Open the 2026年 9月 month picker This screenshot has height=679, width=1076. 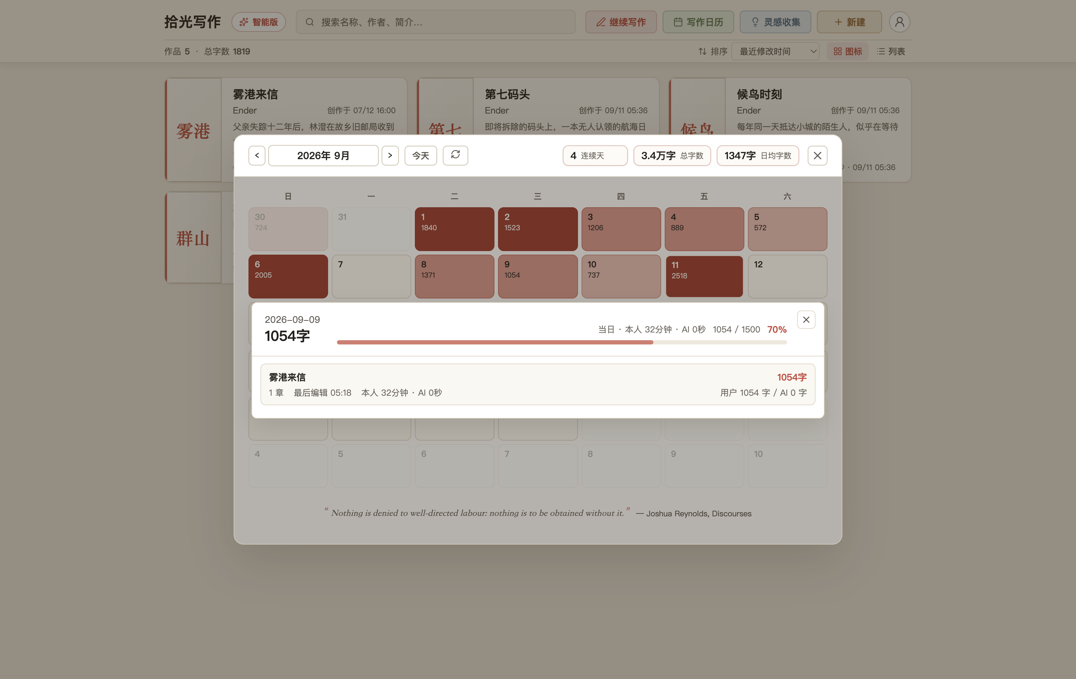coord(323,155)
